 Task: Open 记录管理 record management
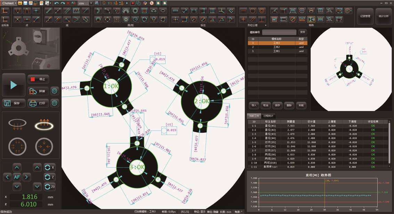(366, 16)
